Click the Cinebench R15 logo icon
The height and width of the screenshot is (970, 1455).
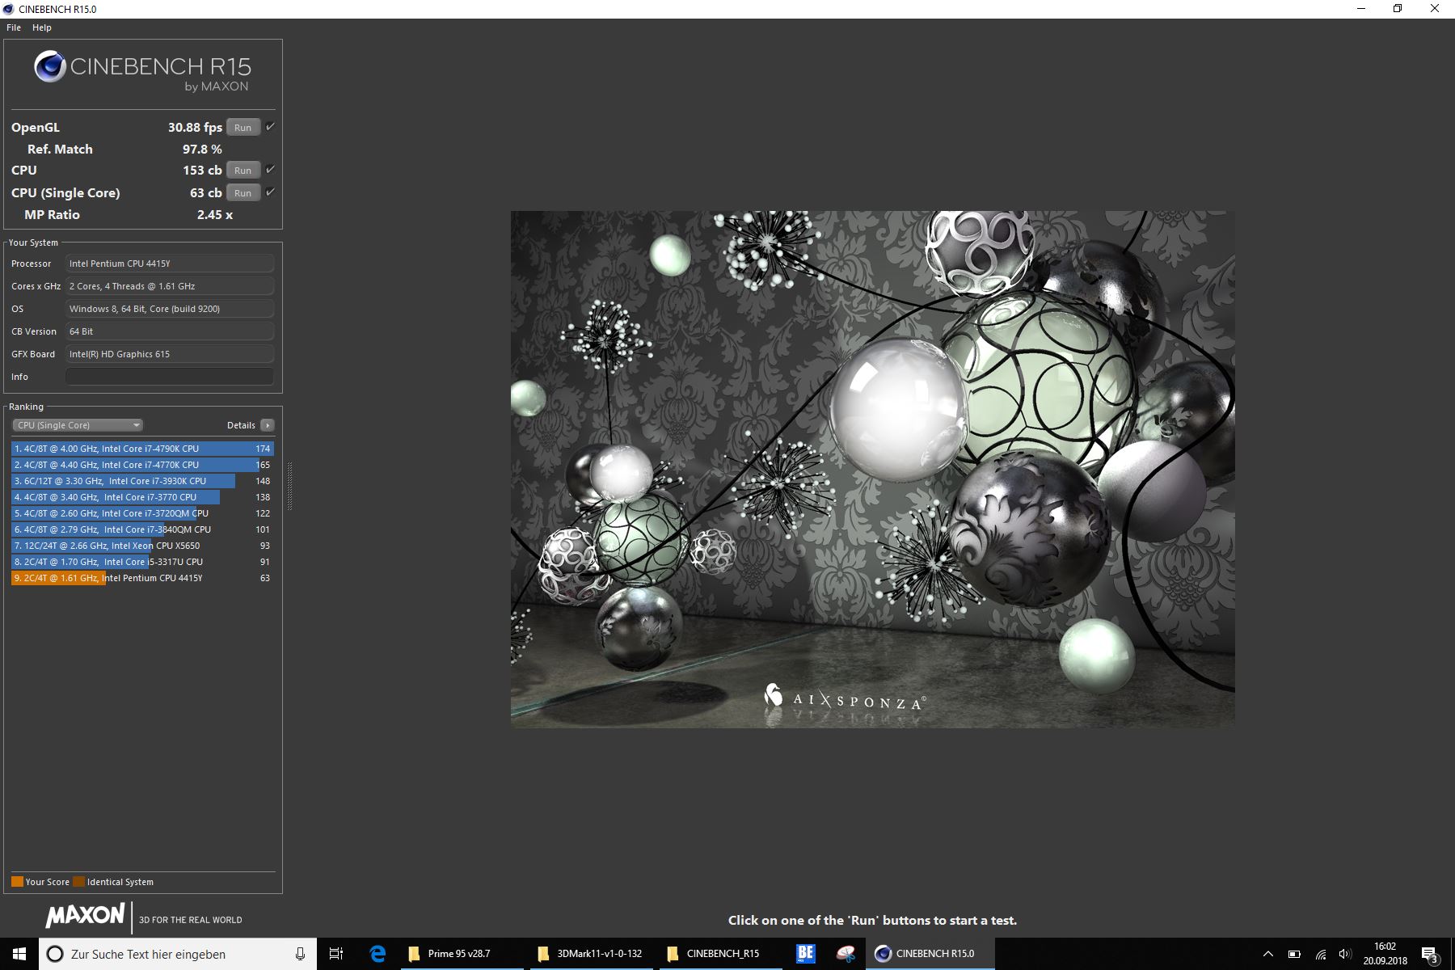coord(50,66)
